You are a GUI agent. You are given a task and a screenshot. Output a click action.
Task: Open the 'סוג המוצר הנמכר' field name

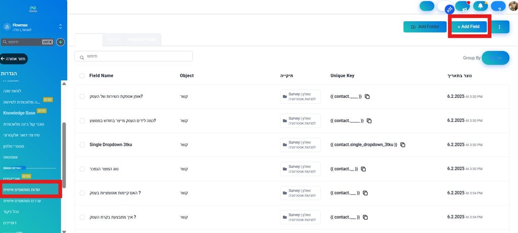tap(104, 169)
